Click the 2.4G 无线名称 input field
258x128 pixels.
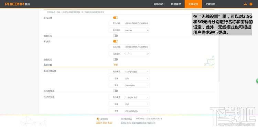(x=137, y=23)
